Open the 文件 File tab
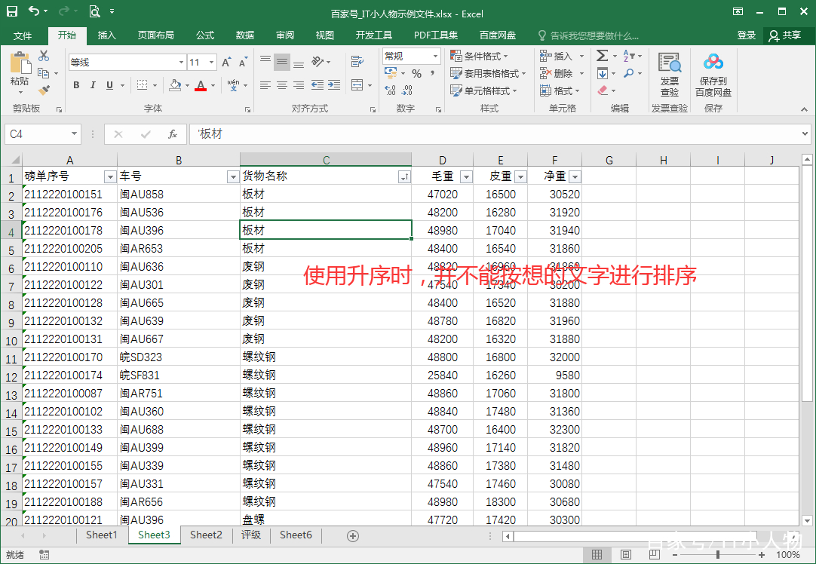The height and width of the screenshot is (564, 816). click(x=23, y=35)
